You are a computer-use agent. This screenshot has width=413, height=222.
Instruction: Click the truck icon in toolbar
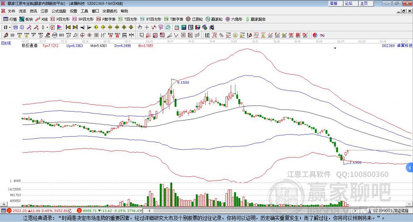(212, 27)
